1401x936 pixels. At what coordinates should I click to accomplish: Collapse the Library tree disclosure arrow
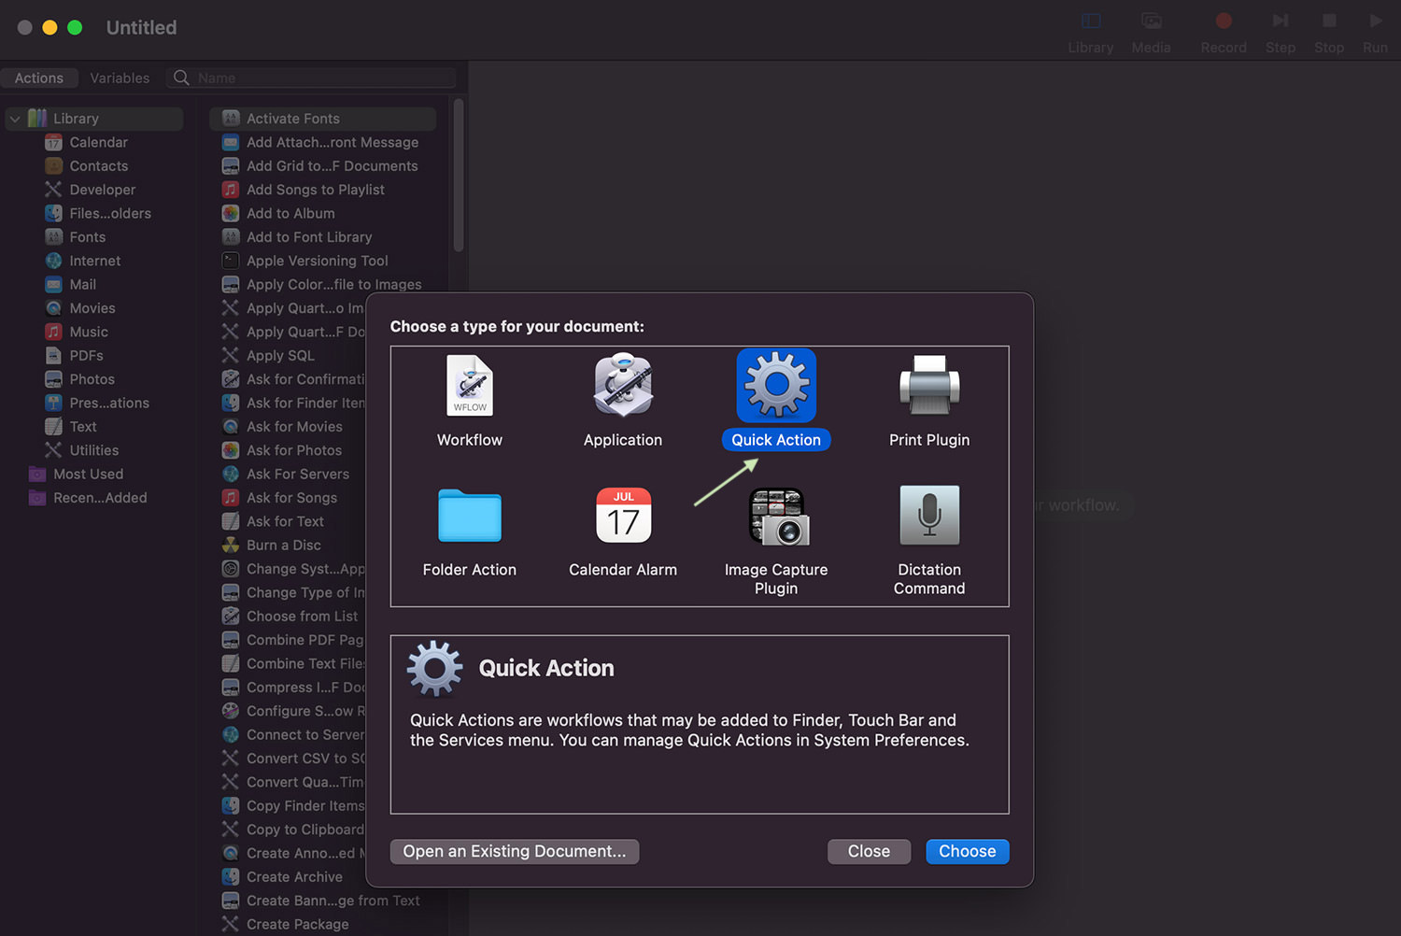tap(15, 119)
